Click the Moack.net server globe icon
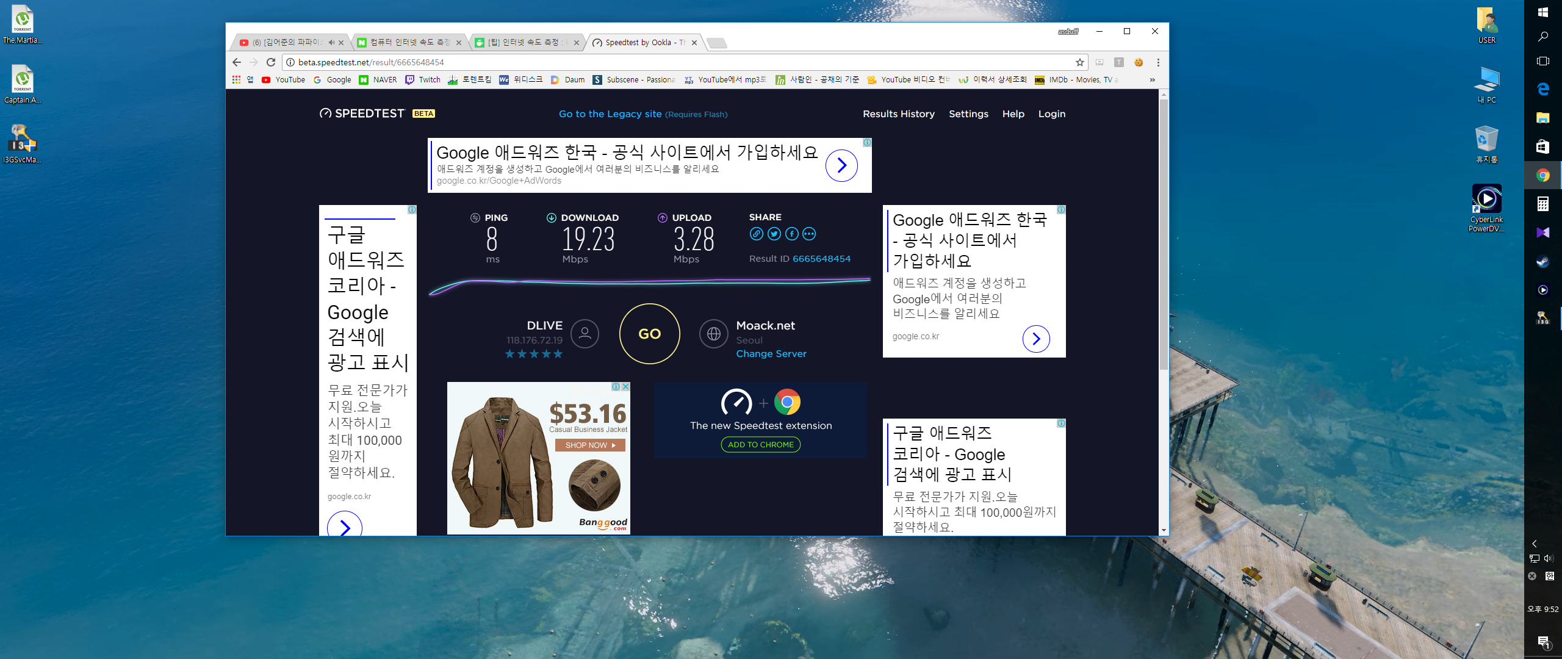The image size is (1562, 659). (x=713, y=334)
